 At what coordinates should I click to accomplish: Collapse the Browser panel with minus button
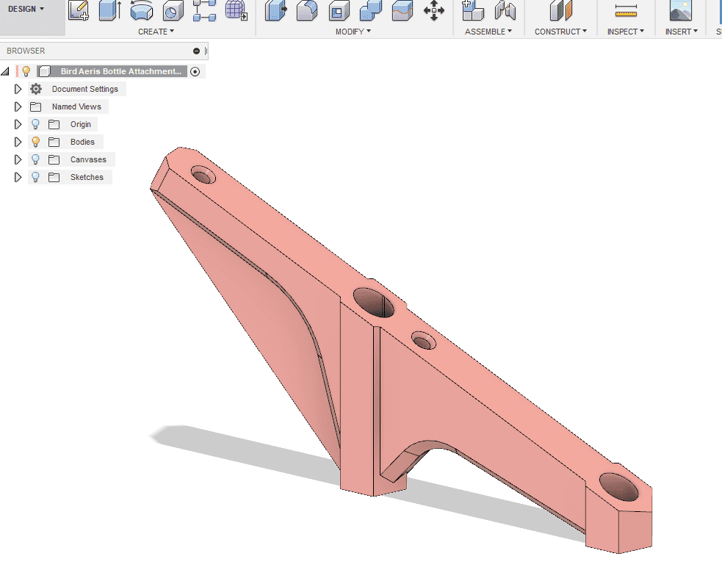point(196,51)
